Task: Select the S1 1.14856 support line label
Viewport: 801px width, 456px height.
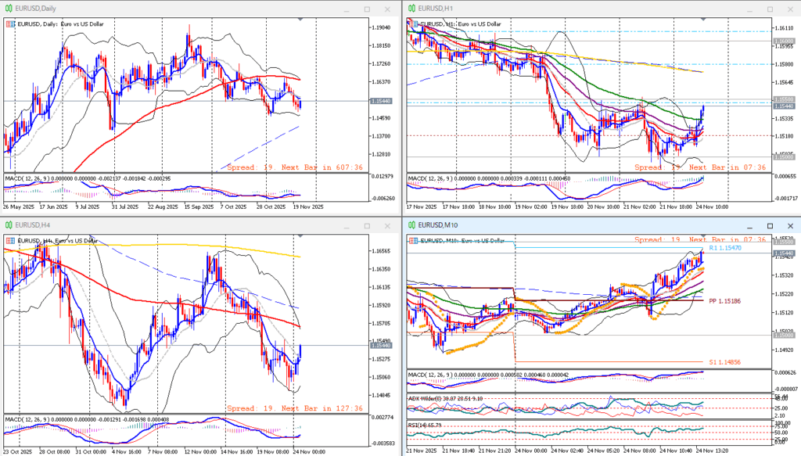Action: click(725, 362)
